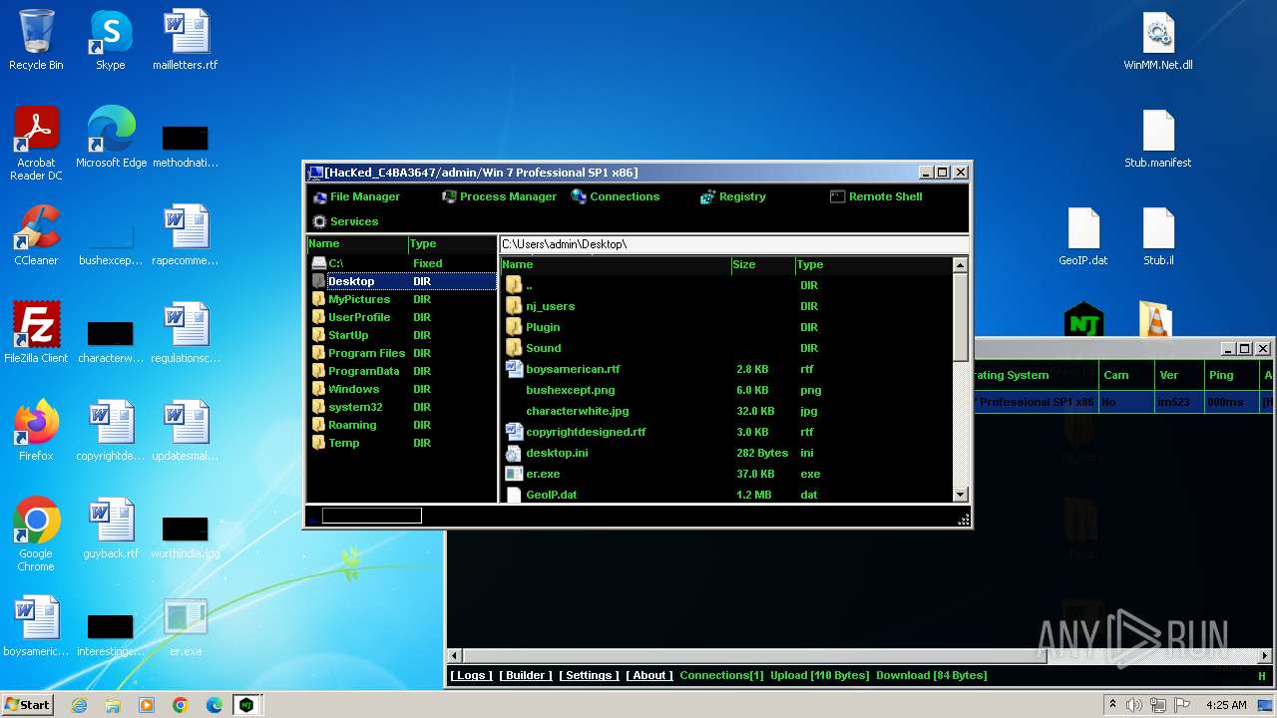Select Windows folder in left pane
Screen dimensions: 1277x718
tap(401, 389)
